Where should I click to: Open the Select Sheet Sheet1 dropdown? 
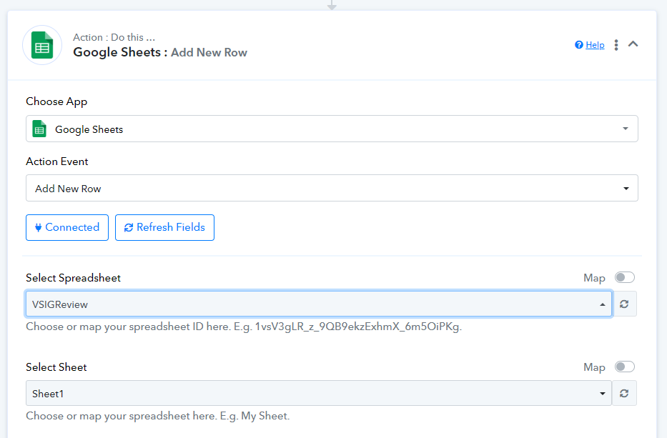point(319,394)
